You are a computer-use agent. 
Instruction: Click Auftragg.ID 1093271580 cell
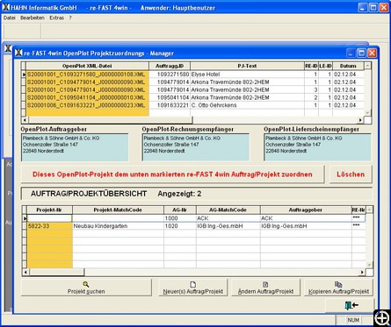coord(170,75)
